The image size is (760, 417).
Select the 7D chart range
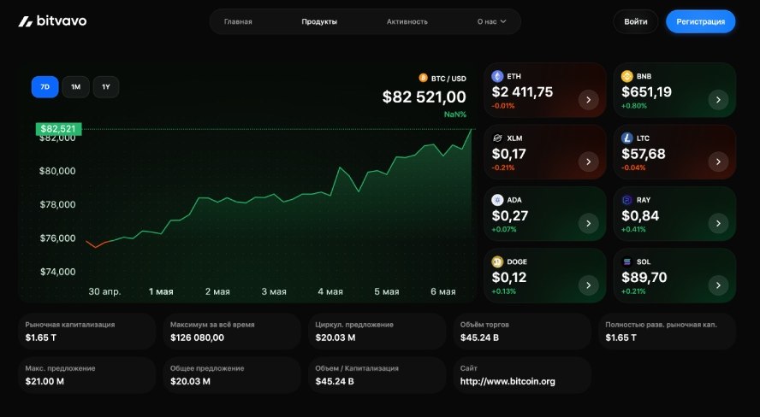(45, 87)
